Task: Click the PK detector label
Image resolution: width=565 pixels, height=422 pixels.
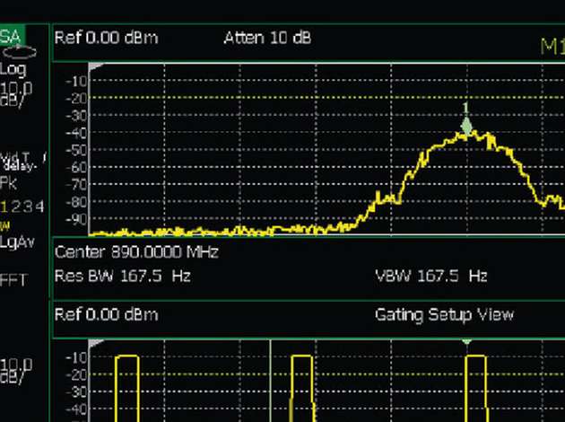Action: coord(9,183)
